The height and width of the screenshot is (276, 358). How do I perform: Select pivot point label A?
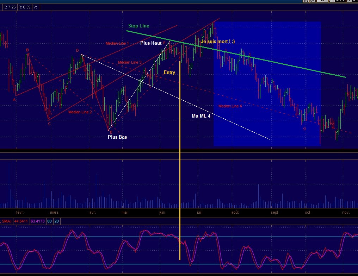click(14, 100)
